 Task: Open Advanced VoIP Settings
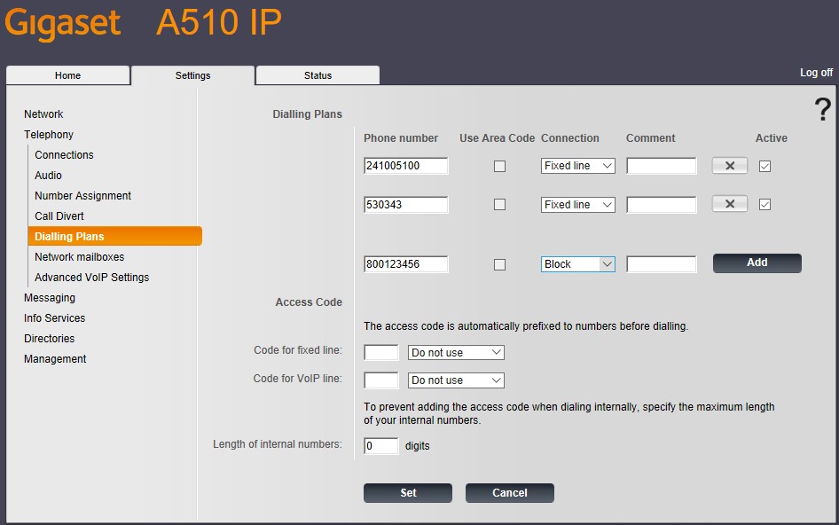[92, 278]
